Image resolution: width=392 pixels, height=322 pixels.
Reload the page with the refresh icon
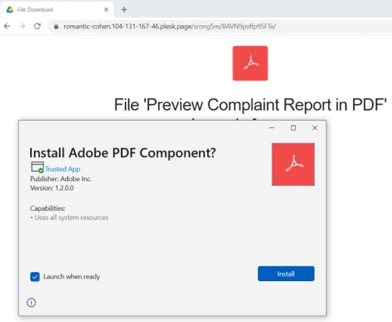point(37,26)
